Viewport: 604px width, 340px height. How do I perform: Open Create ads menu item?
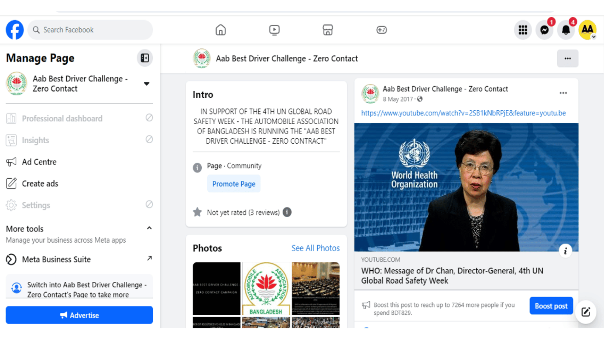(x=79, y=183)
